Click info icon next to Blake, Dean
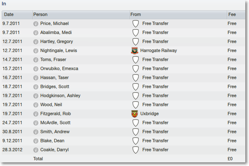Viewport: 249px width, 166px height. [x=36, y=141]
